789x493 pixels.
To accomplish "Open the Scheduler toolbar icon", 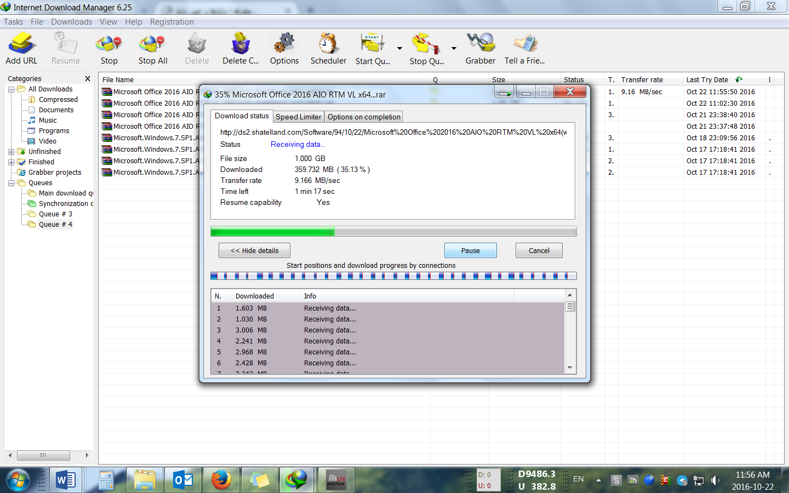I will tap(328, 48).
